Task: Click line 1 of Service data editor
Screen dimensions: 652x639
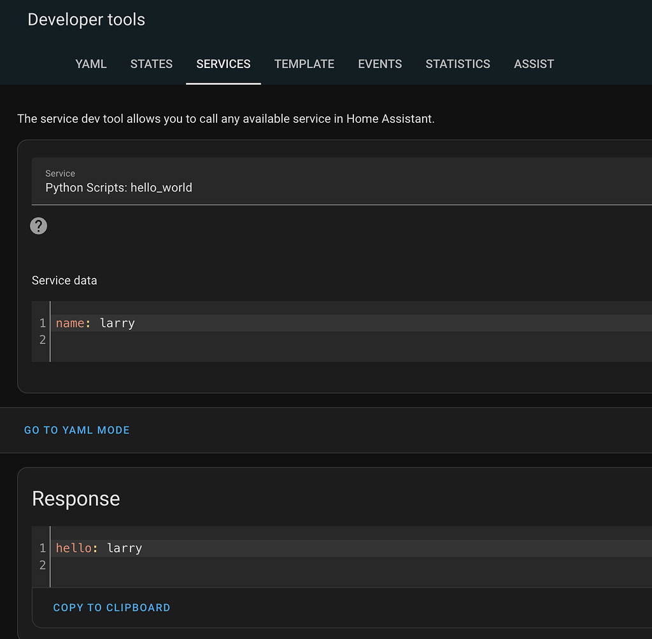Action: [x=191, y=323]
